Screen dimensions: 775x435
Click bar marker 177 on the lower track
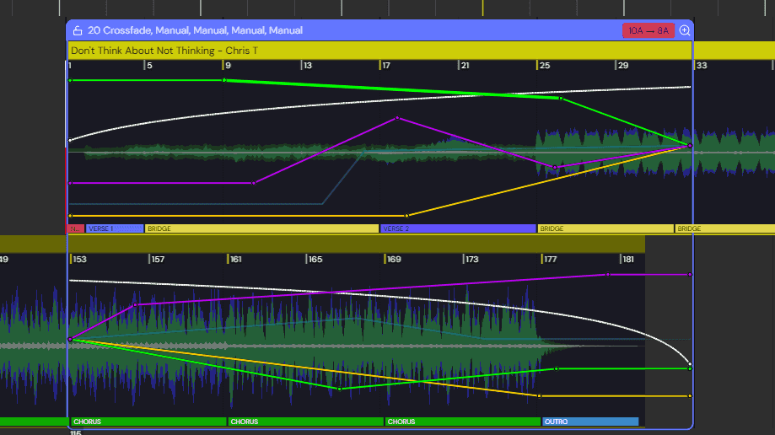coord(550,259)
